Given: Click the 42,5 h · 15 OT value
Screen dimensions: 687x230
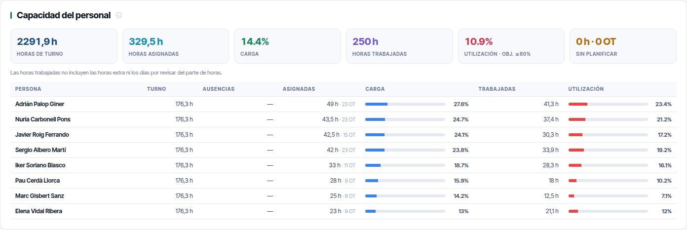Looking at the screenshot, I should coord(339,135).
